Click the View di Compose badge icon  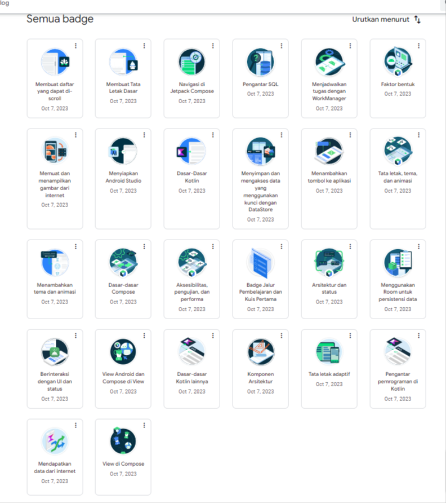point(123,441)
